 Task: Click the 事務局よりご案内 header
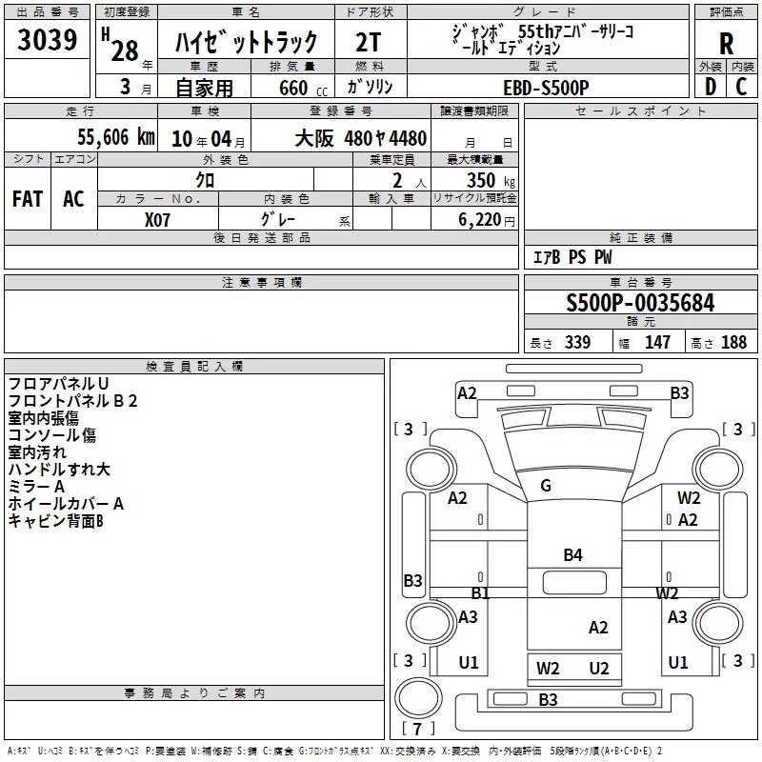(194, 693)
